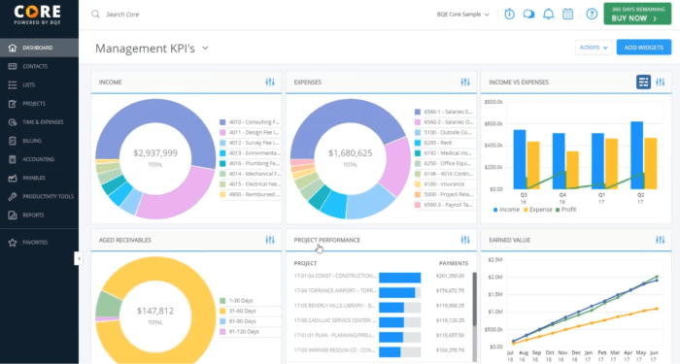Toggle 1-30 Days legend entry
Image resolution: width=680 pixels, height=364 pixels.
(x=236, y=300)
